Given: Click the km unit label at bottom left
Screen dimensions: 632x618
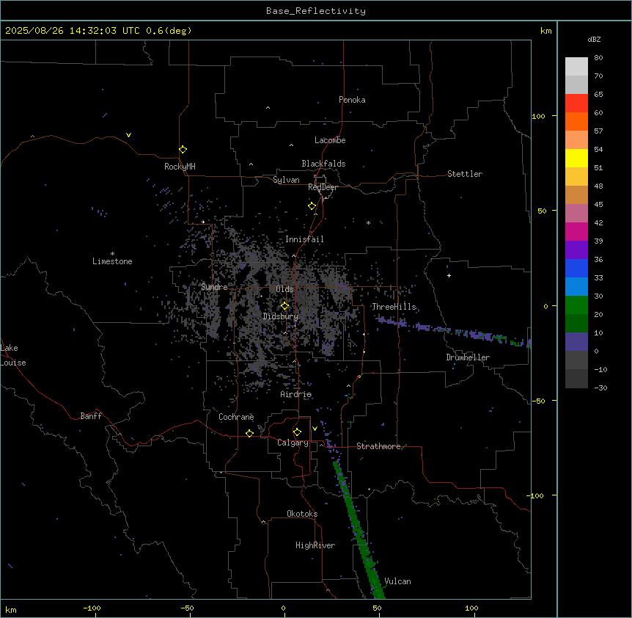Looking at the screenshot, I should pyautogui.click(x=11, y=609).
